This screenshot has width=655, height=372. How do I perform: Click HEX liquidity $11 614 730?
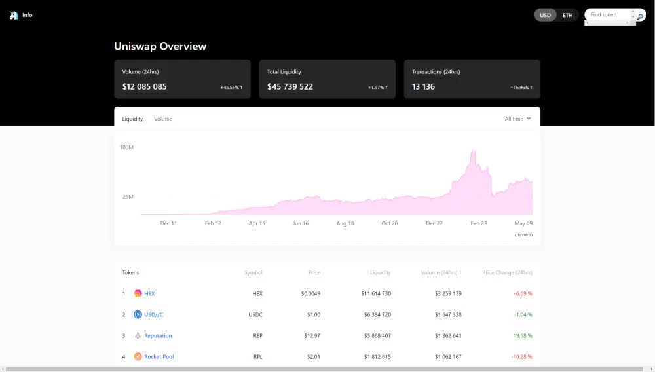(376, 293)
